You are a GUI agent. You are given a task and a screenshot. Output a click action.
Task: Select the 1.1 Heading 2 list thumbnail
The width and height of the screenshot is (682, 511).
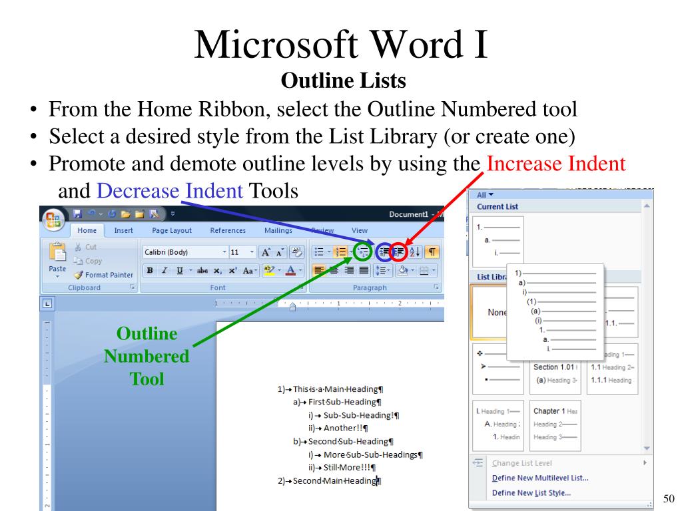tap(613, 369)
